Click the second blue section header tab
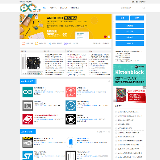Viewport: 160px width, 160px height. click(28, 132)
